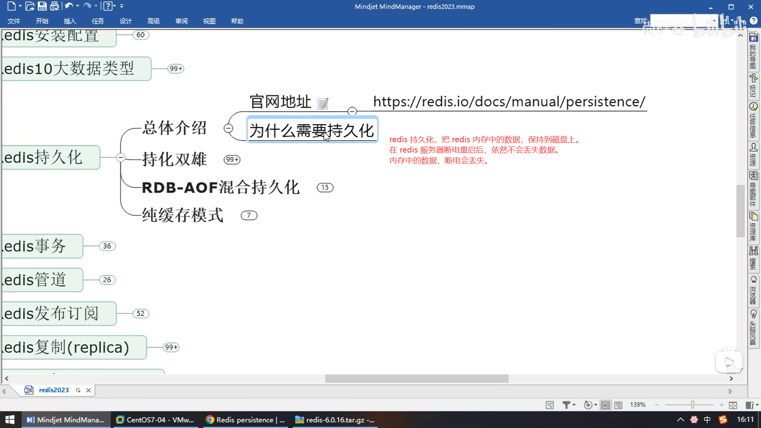
Task: Click the filter funnel icon in status bar
Action: point(566,405)
